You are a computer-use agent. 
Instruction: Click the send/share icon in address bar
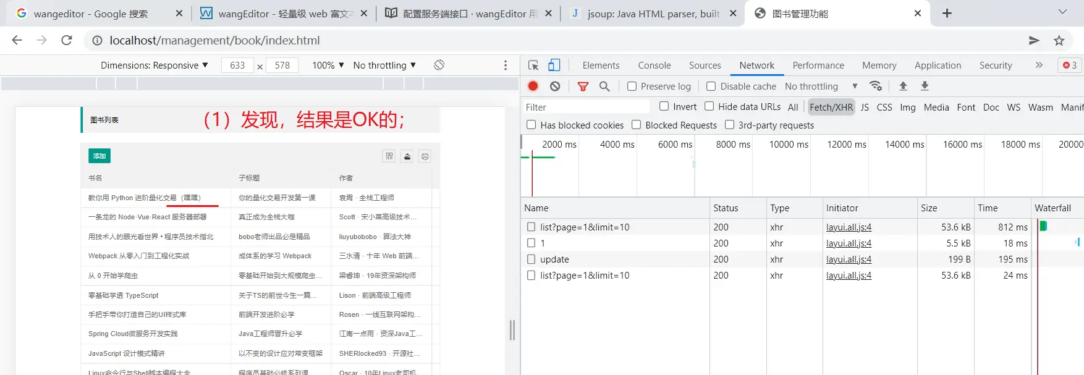point(1034,40)
